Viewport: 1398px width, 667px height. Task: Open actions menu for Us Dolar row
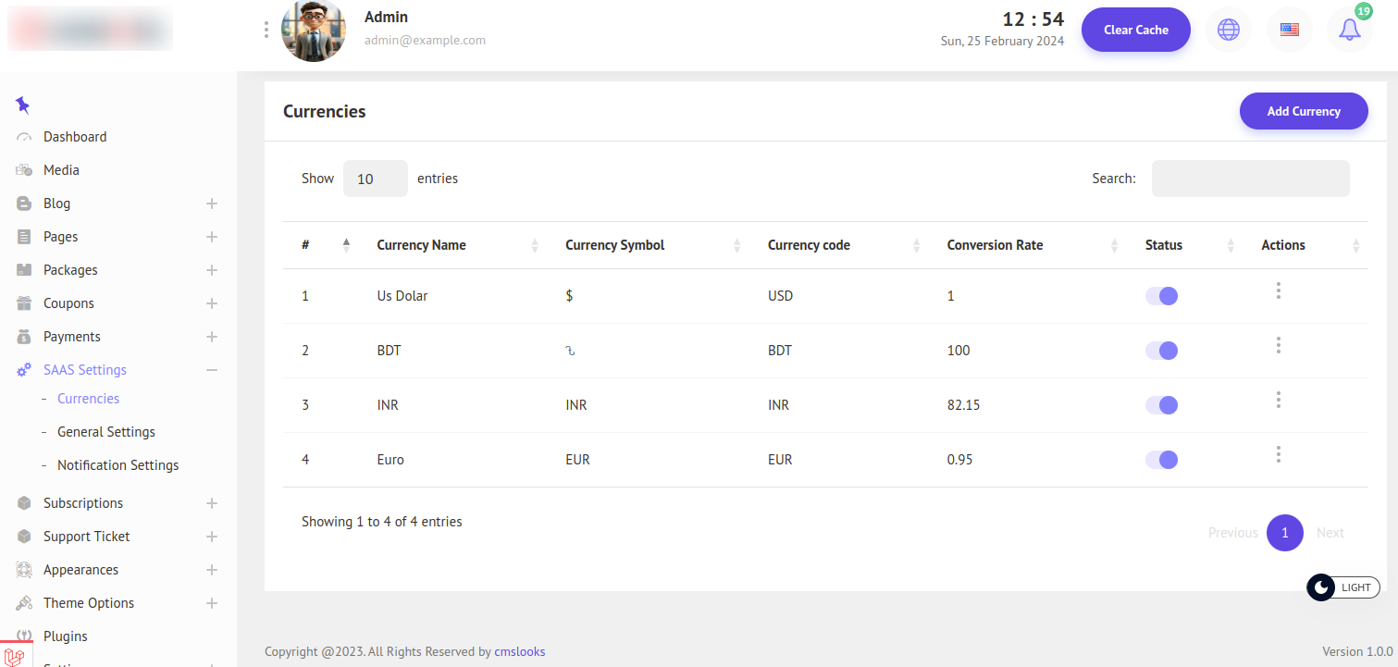click(1278, 291)
